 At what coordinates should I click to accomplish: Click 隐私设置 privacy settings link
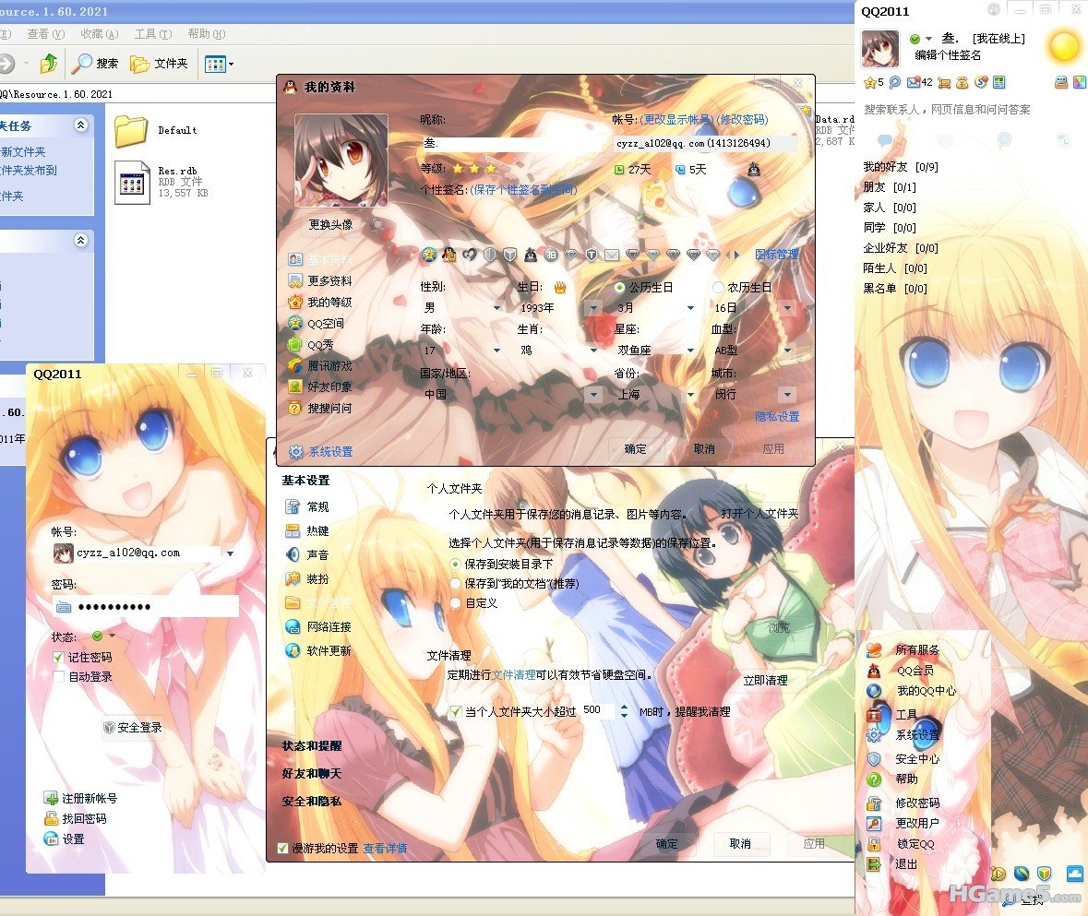(x=776, y=417)
